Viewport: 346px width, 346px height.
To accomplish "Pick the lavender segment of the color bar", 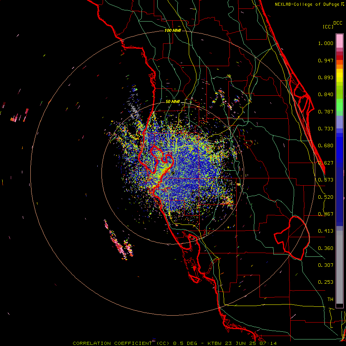I will pyautogui.click(x=339, y=122).
